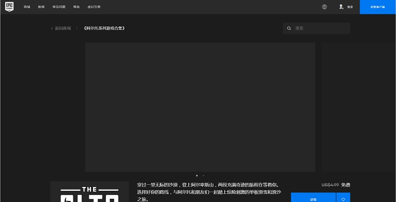Viewport: 396px width, 202px height.
Task: Click the Epic Games logo
Action: tap(9, 7)
